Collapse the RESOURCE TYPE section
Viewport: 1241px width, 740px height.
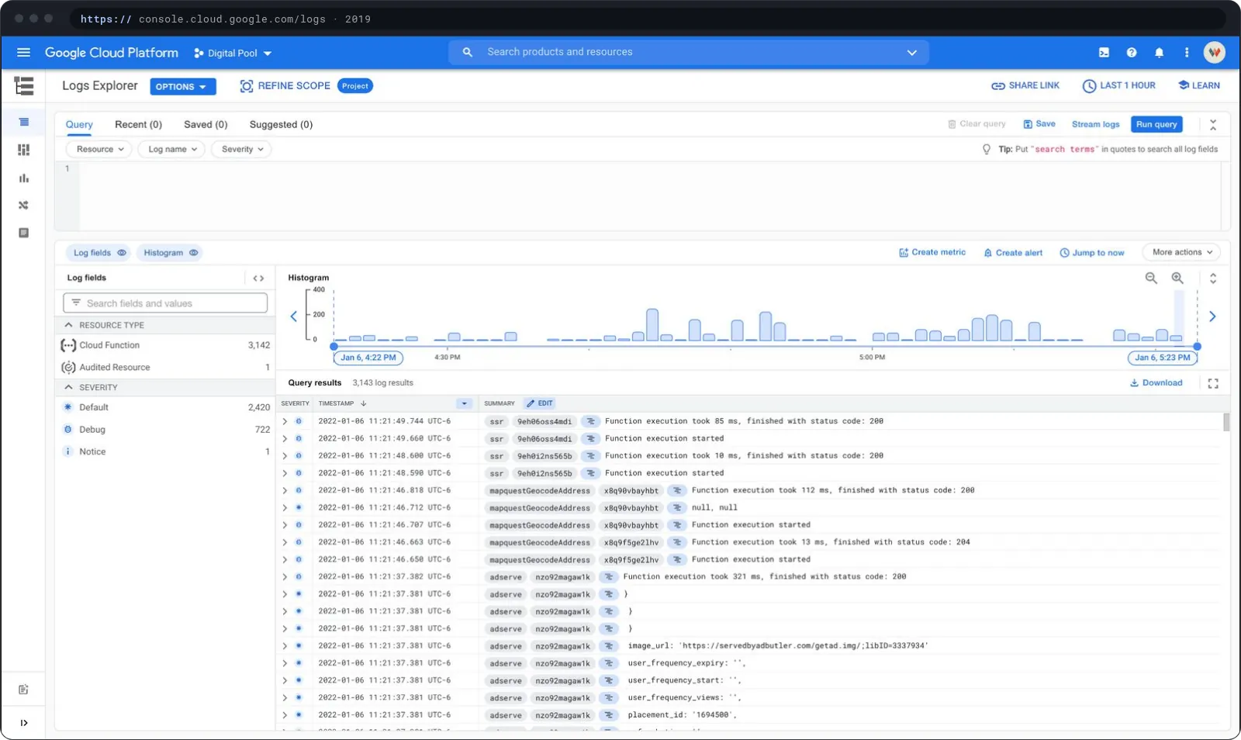68,325
